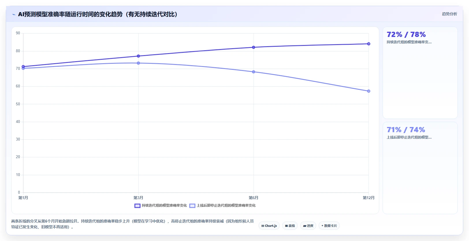Click the 第1月 point on the continuous-iteration line
Image resolution: width=469 pixels, height=241 pixels.
click(x=23, y=67)
